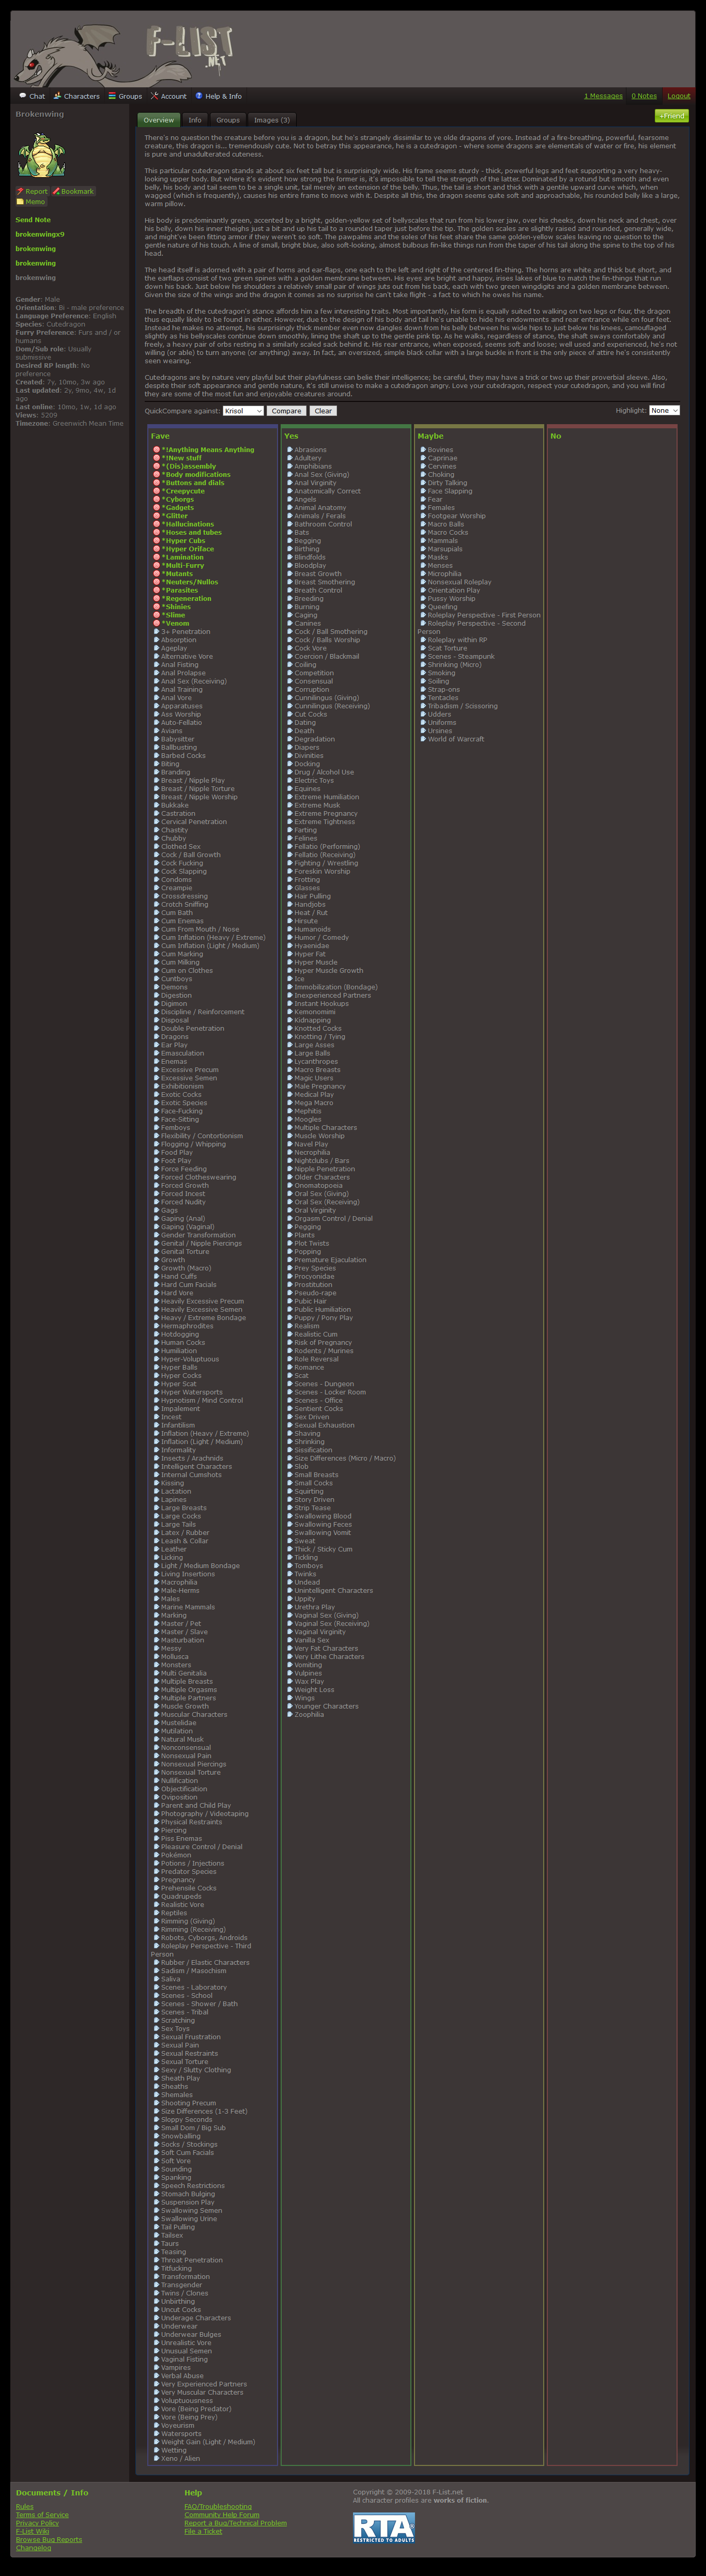Open the Community Help Forum link
This screenshot has height=2576, width=706.
[x=222, y=2514]
